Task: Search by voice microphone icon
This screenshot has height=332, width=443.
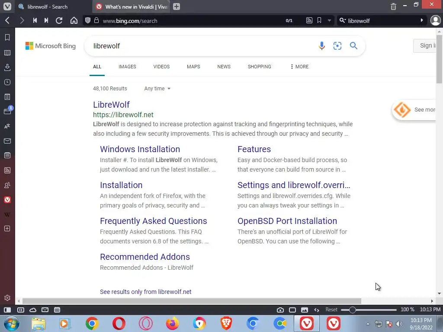Action: (x=322, y=46)
